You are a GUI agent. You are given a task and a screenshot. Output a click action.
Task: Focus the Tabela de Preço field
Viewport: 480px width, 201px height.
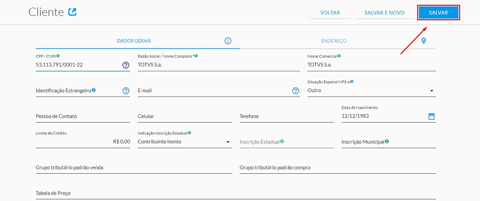point(235,194)
